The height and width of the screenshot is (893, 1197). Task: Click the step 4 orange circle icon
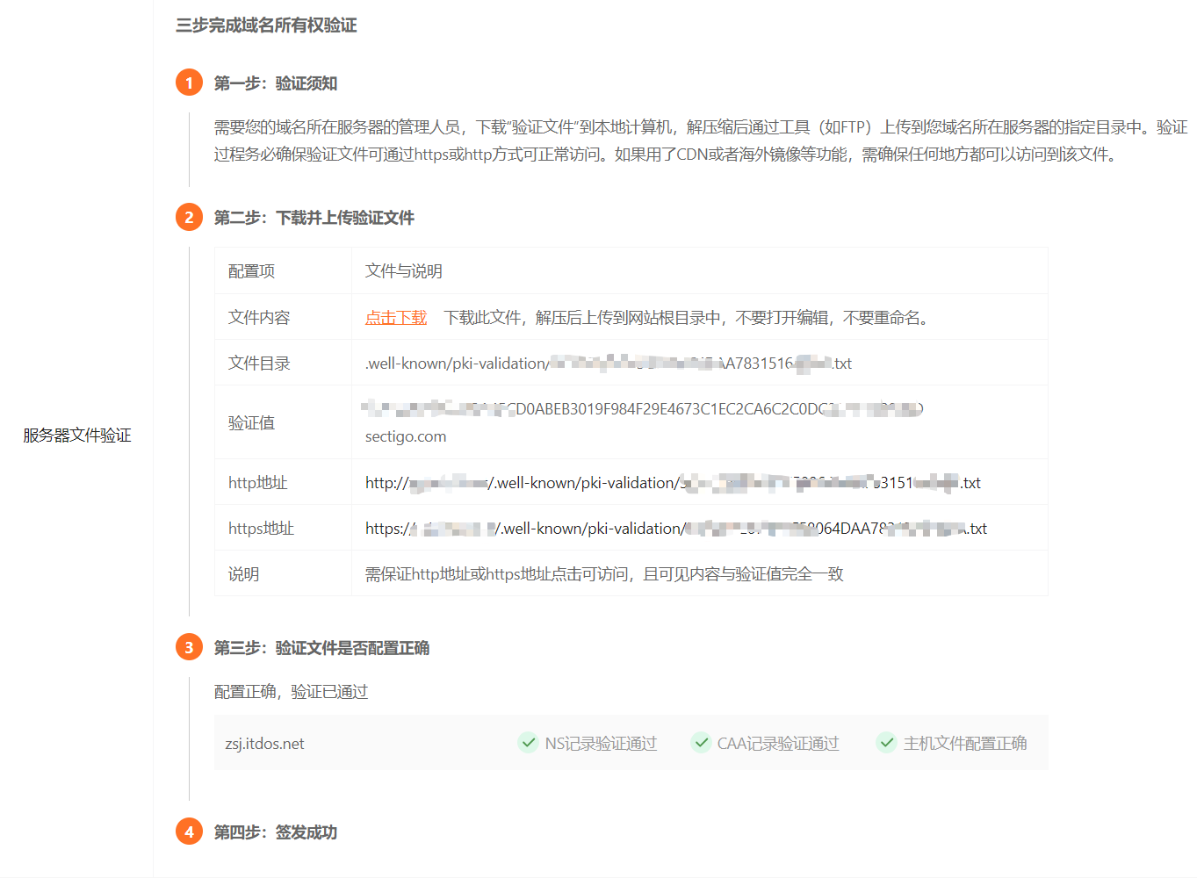[189, 832]
